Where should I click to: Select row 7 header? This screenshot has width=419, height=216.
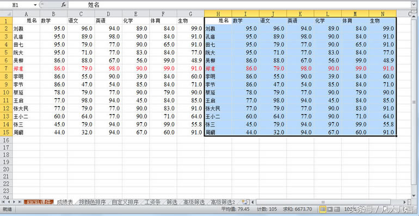click(7, 68)
